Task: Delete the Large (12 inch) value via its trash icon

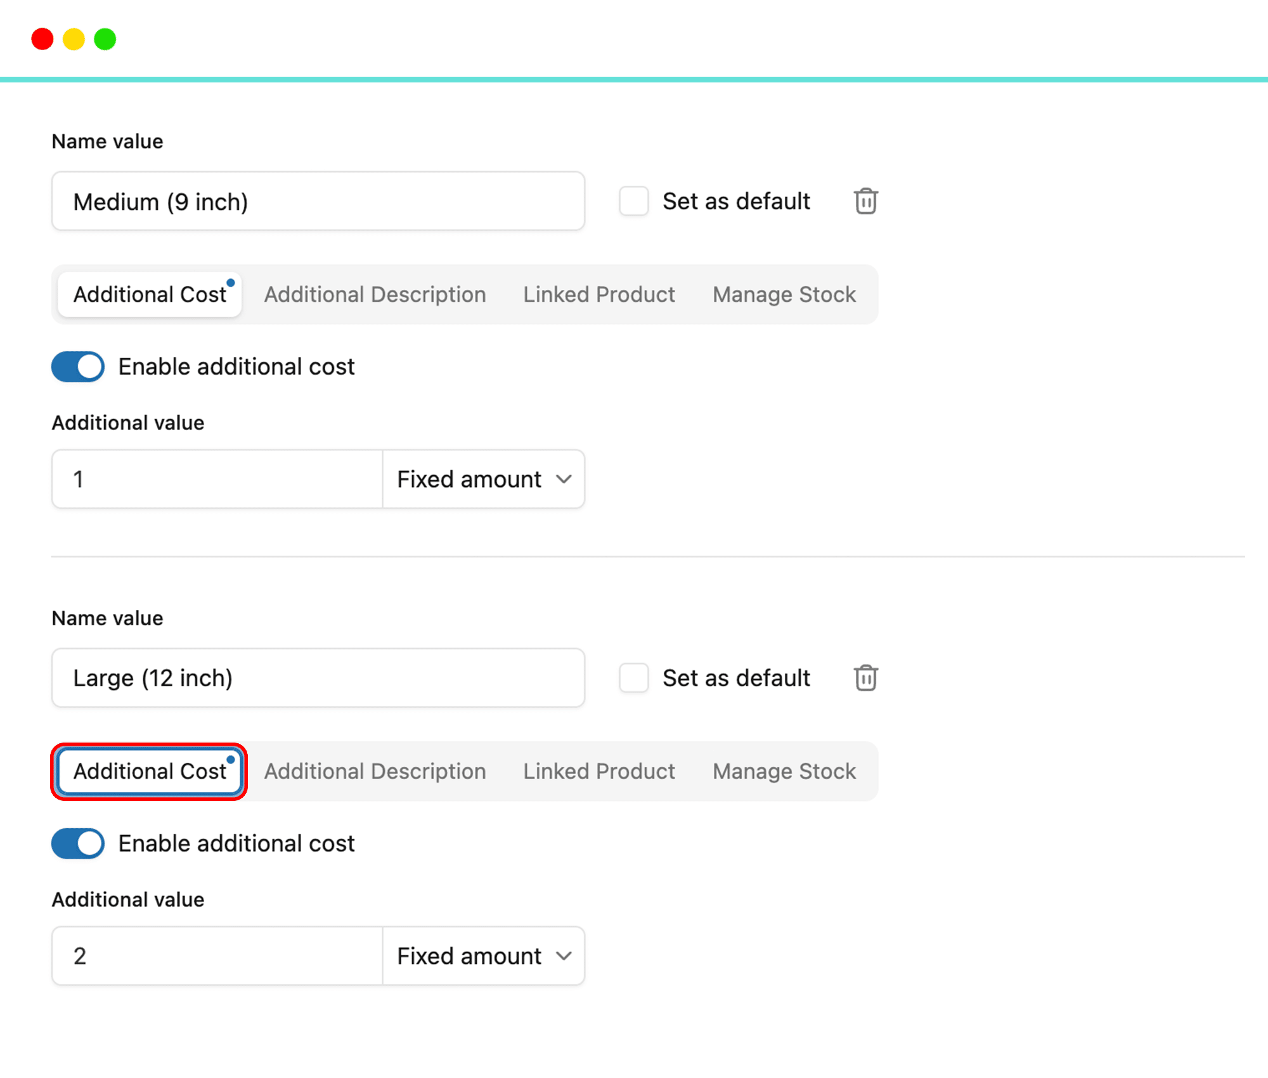Action: (x=865, y=678)
